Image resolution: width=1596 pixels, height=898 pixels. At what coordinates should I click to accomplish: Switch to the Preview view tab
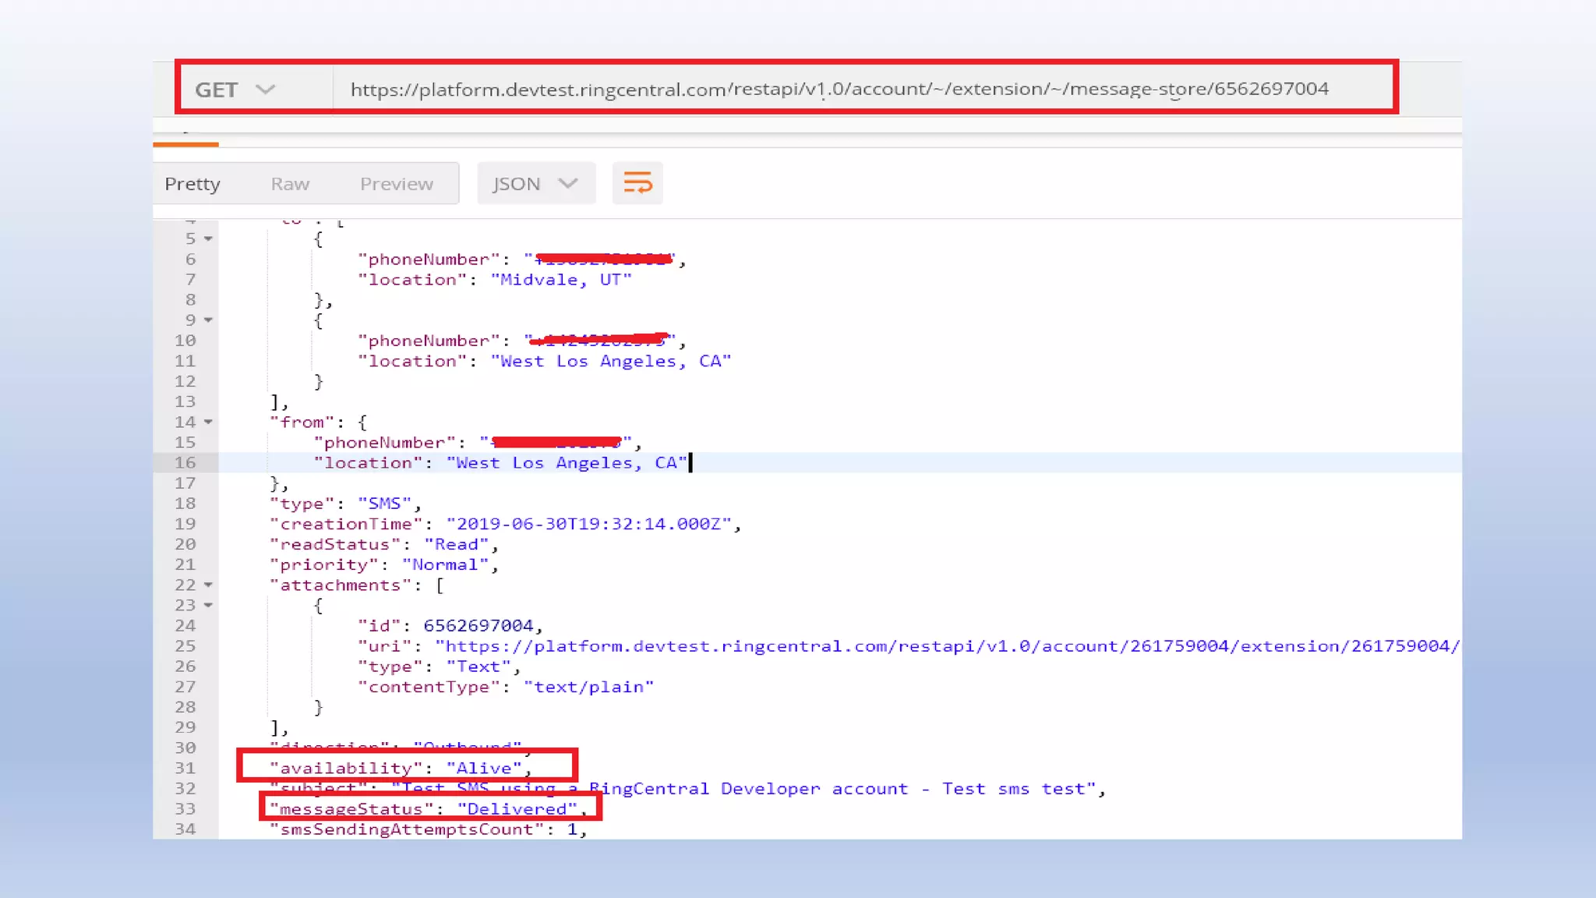[396, 184]
